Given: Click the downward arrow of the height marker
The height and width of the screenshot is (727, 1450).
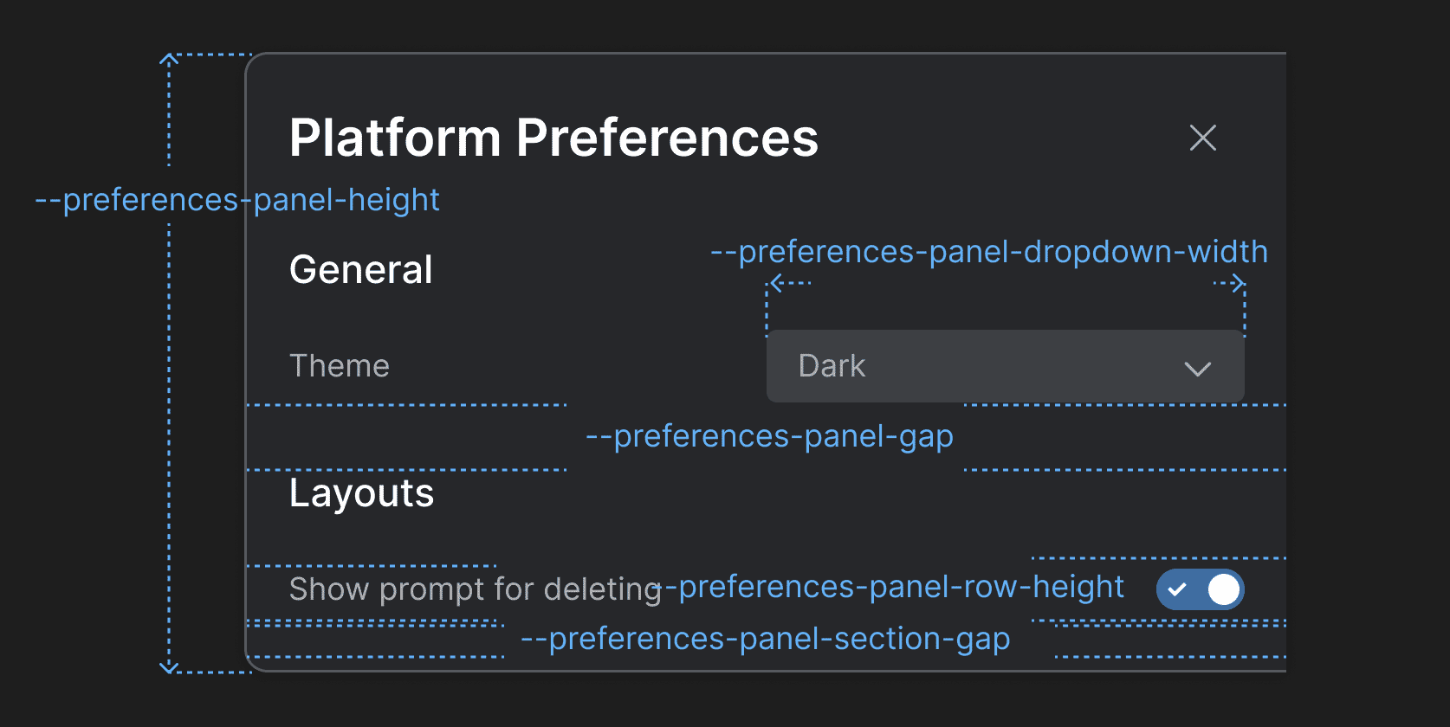Looking at the screenshot, I should point(169,667).
